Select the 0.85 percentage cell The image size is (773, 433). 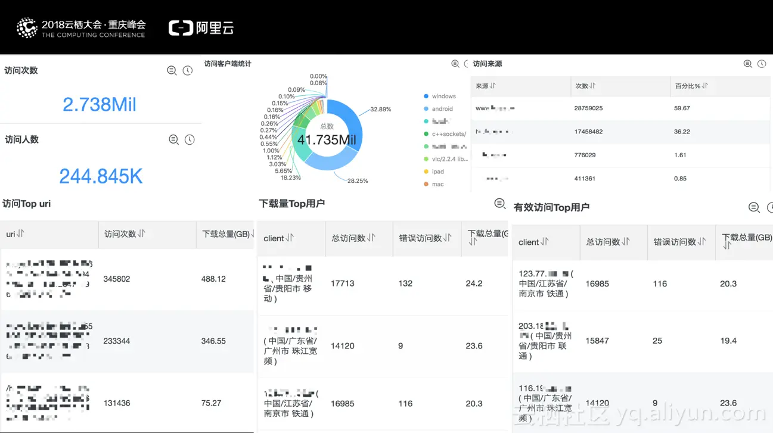click(680, 179)
